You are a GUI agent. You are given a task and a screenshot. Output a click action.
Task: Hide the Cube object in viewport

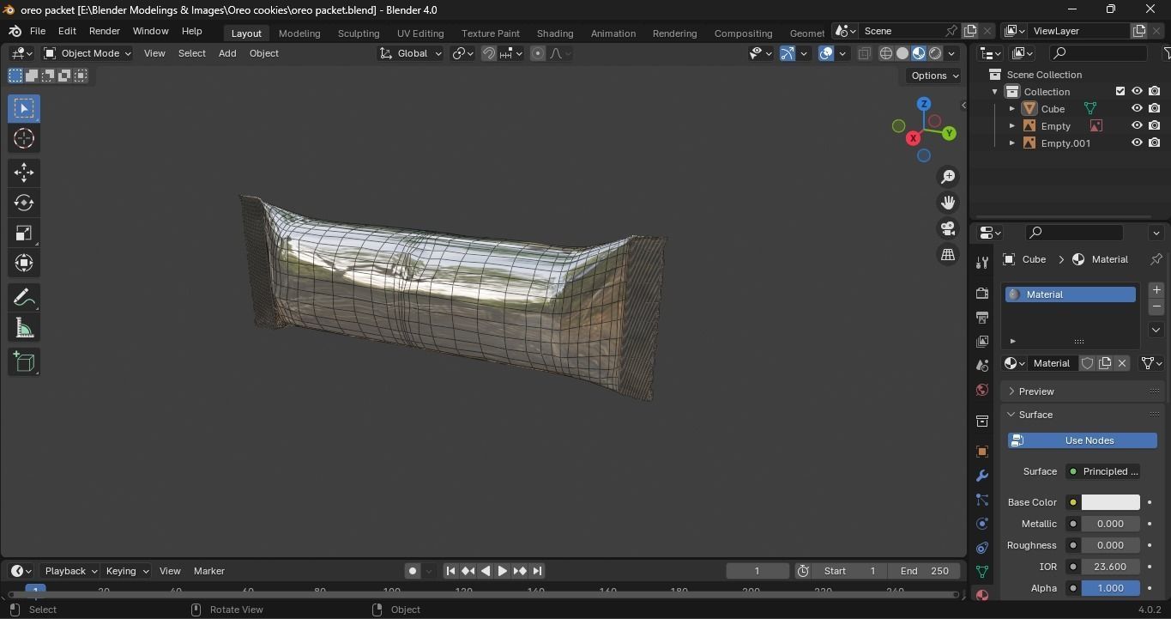point(1137,109)
